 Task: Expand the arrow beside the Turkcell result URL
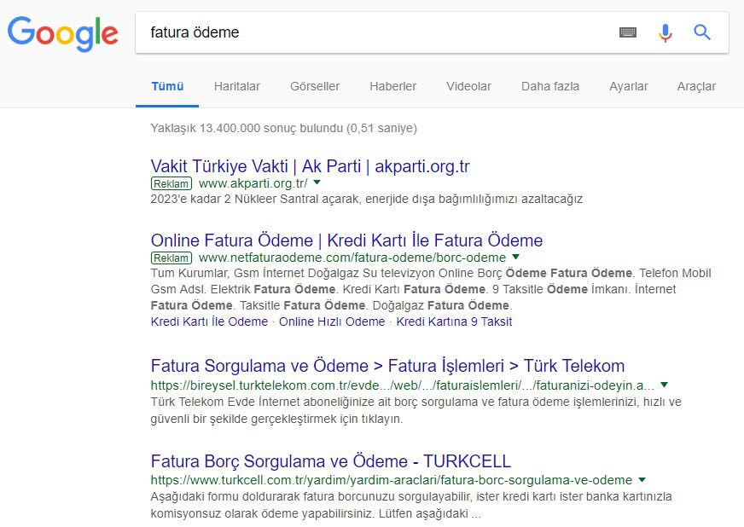pos(641,479)
